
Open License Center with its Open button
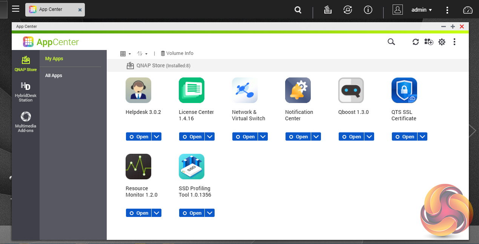(192, 137)
